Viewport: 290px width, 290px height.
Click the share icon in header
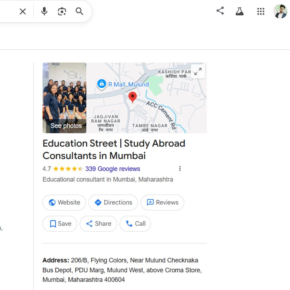coord(220,11)
